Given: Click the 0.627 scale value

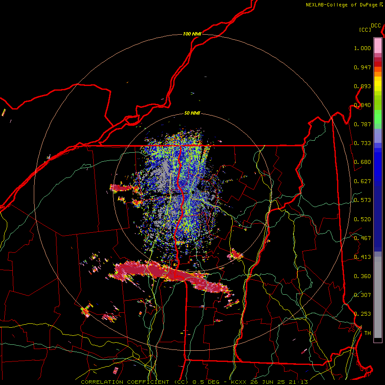Looking at the screenshot, I should [x=362, y=181].
